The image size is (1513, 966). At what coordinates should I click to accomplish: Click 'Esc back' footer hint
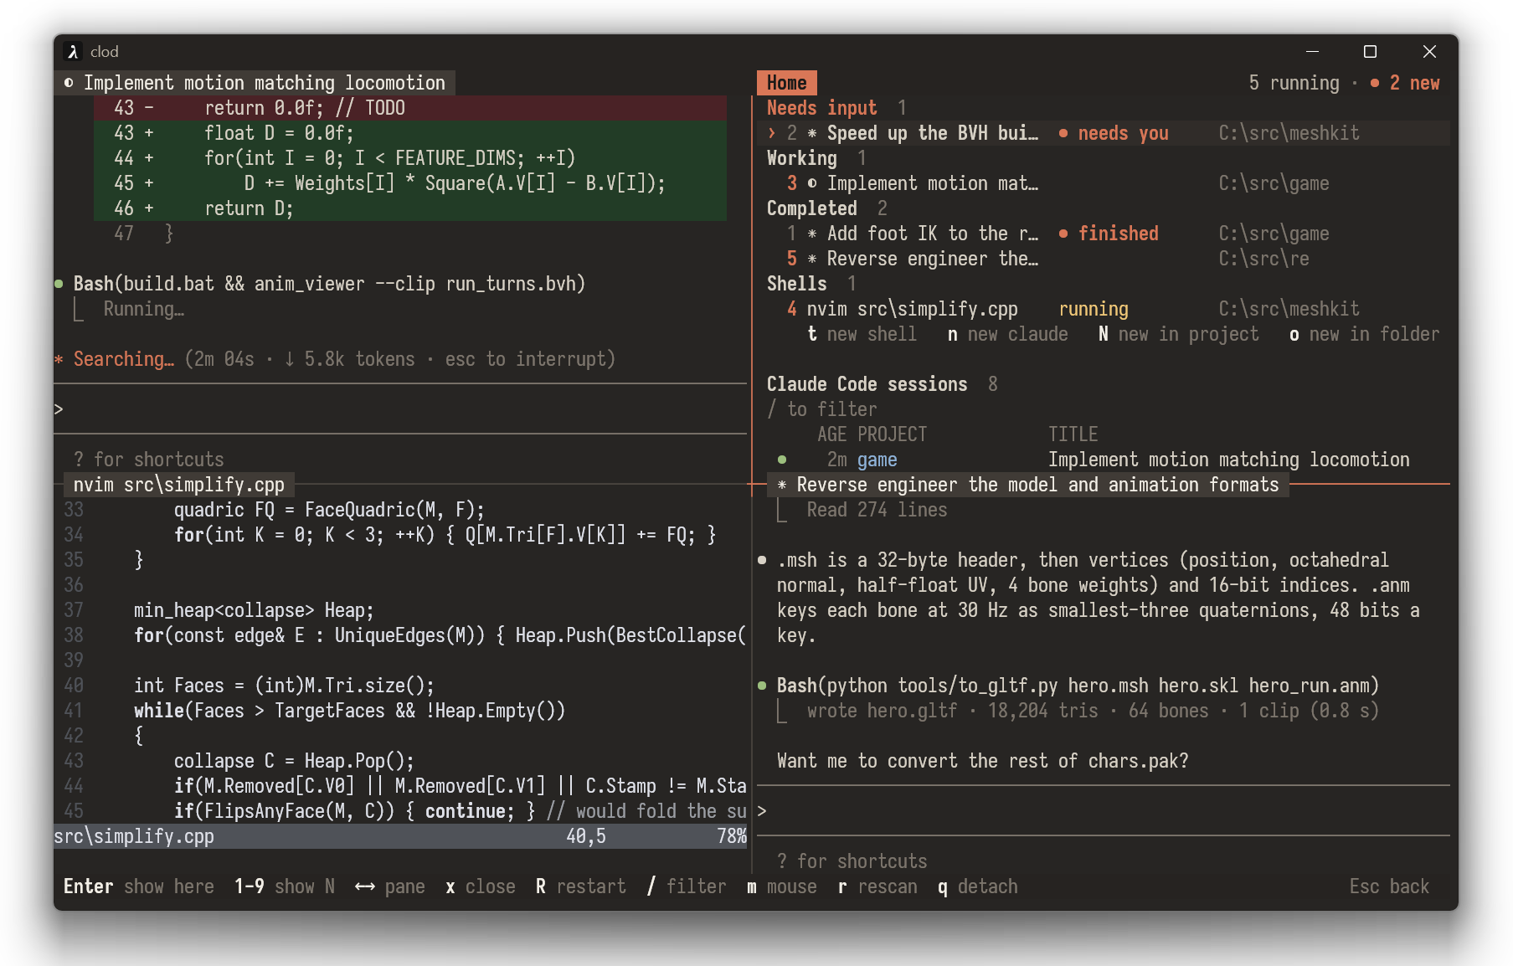pyautogui.click(x=1389, y=886)
